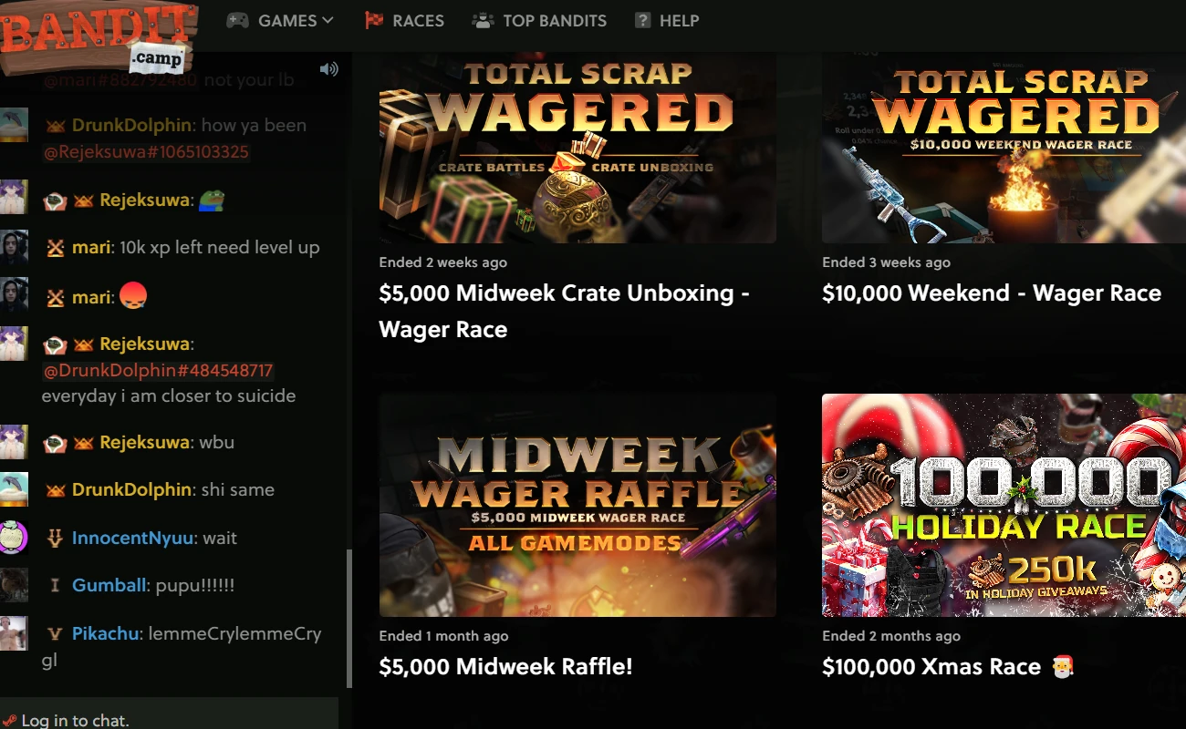Open the $10,000 Weekend Wager Race link
This screenshot has width=1186, height=729.
(992, 293)
